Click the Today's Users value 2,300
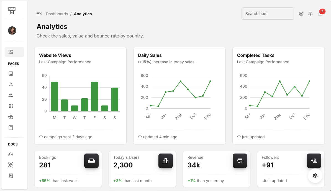This screenshot has width=331, height=191. pos(123,165)
